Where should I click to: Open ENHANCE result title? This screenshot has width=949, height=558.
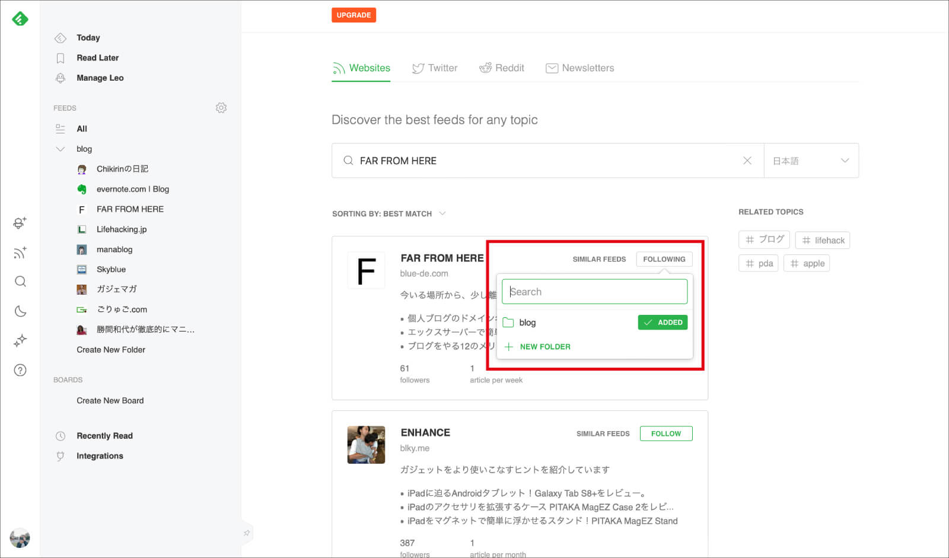pyautogui.click(x=425, y=433)
